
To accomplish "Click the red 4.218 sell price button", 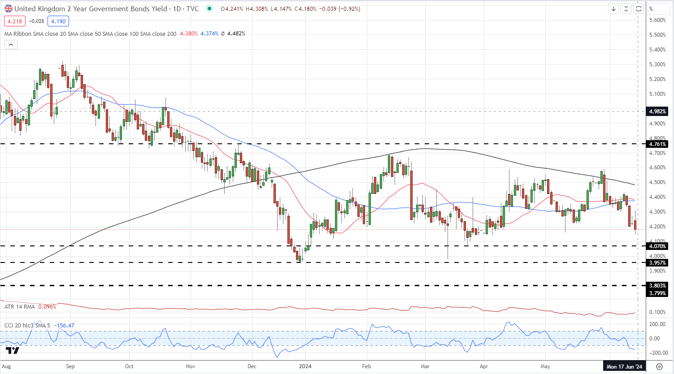I will coord(15,21).
